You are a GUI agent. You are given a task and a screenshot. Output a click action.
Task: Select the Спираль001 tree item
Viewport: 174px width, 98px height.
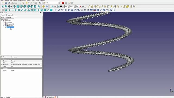(10, 24)
